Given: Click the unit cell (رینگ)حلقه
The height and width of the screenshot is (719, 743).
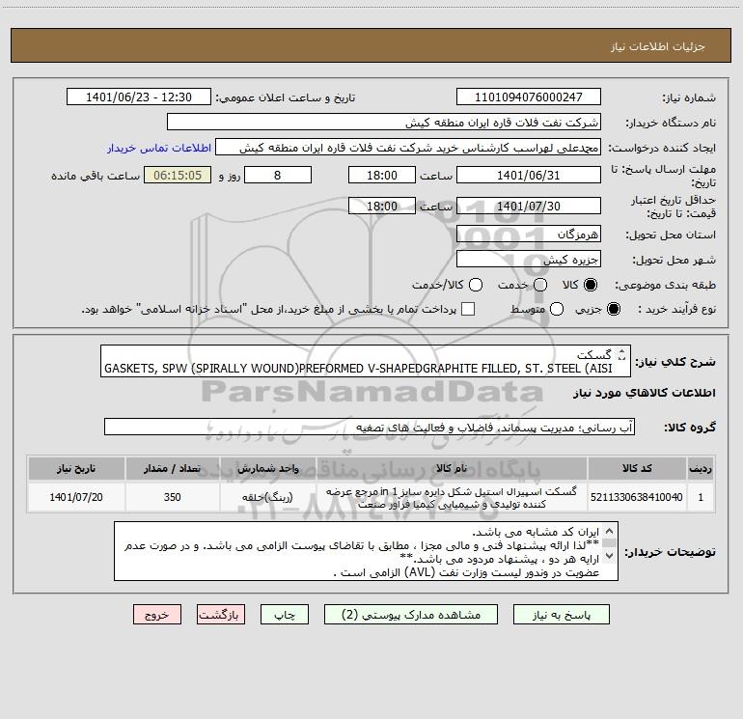Looking at the screenshot, I should click(x=267, y=497).
